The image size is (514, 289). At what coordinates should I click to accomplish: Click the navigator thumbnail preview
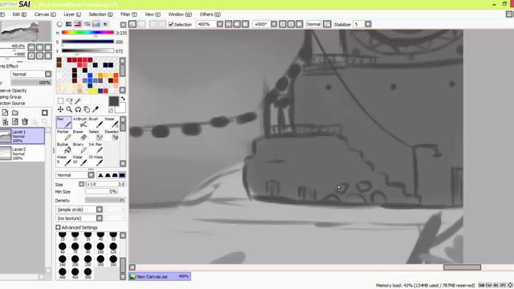point(26,31)
